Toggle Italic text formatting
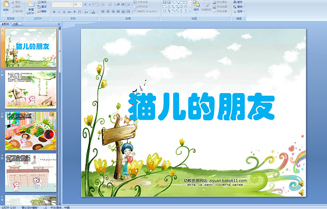Viewport: 327px width, 209px height. 59,12
